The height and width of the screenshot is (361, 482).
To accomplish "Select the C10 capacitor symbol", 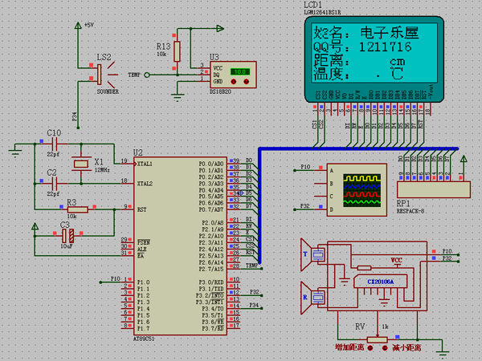I will (54, 144).
